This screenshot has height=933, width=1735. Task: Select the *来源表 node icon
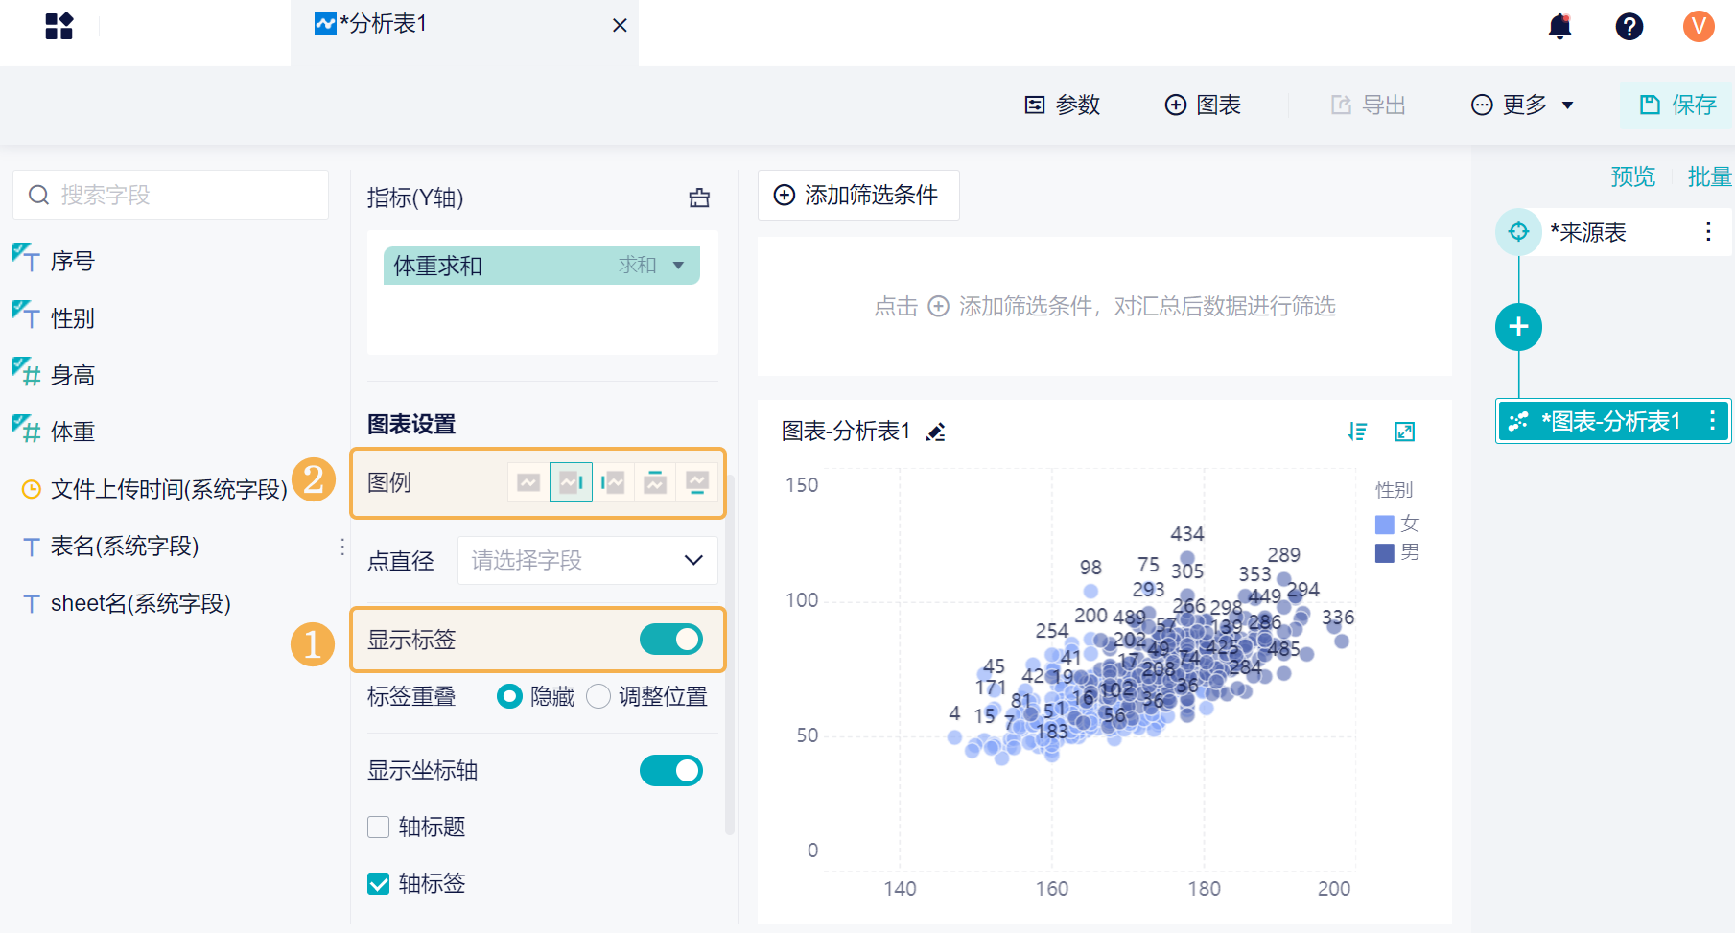pyautogui.click(x=1518, y=232)
